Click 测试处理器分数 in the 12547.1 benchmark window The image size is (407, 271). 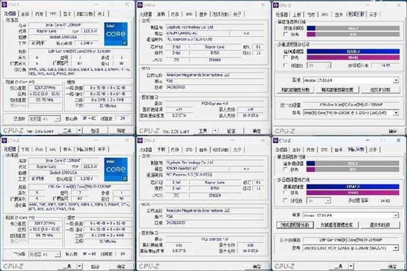tap(295, 225)
